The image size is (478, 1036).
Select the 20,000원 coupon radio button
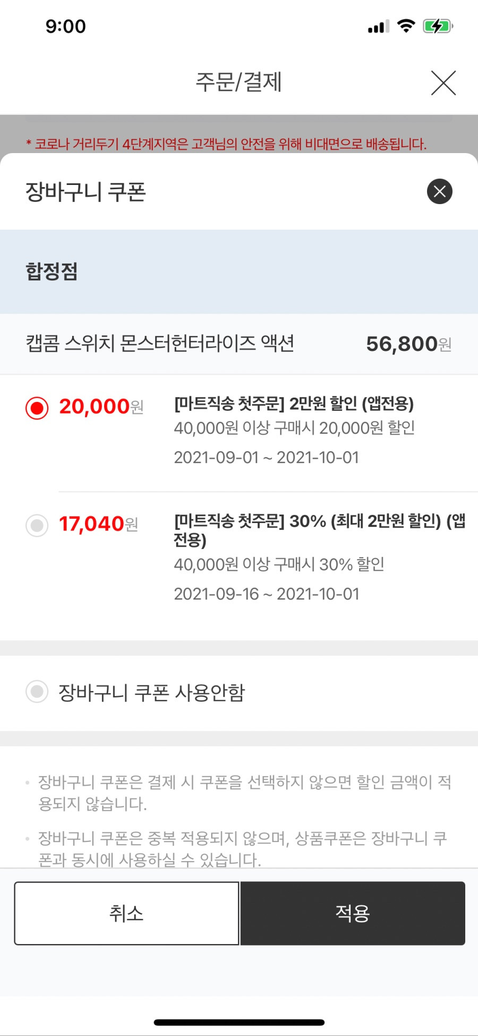point(37,408)
